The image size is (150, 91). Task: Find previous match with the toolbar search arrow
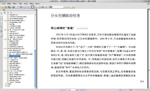click(65, 7)
